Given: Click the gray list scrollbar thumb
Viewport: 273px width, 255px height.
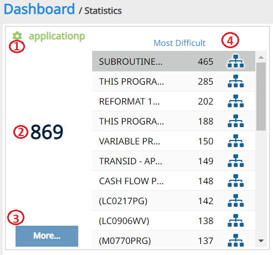Looking at the screenshot, I should tap(261, 96).
